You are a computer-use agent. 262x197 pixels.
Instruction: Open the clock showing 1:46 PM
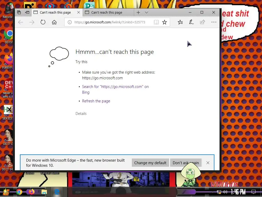pyautogui.click(x=238, y=192)
